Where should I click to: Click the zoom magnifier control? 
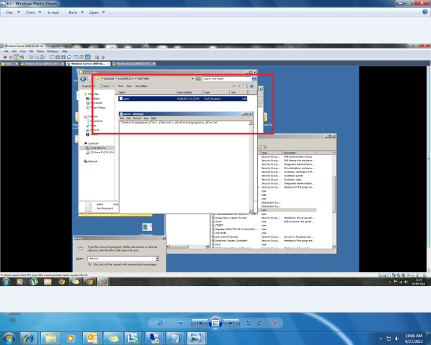[x=161, y=322]
